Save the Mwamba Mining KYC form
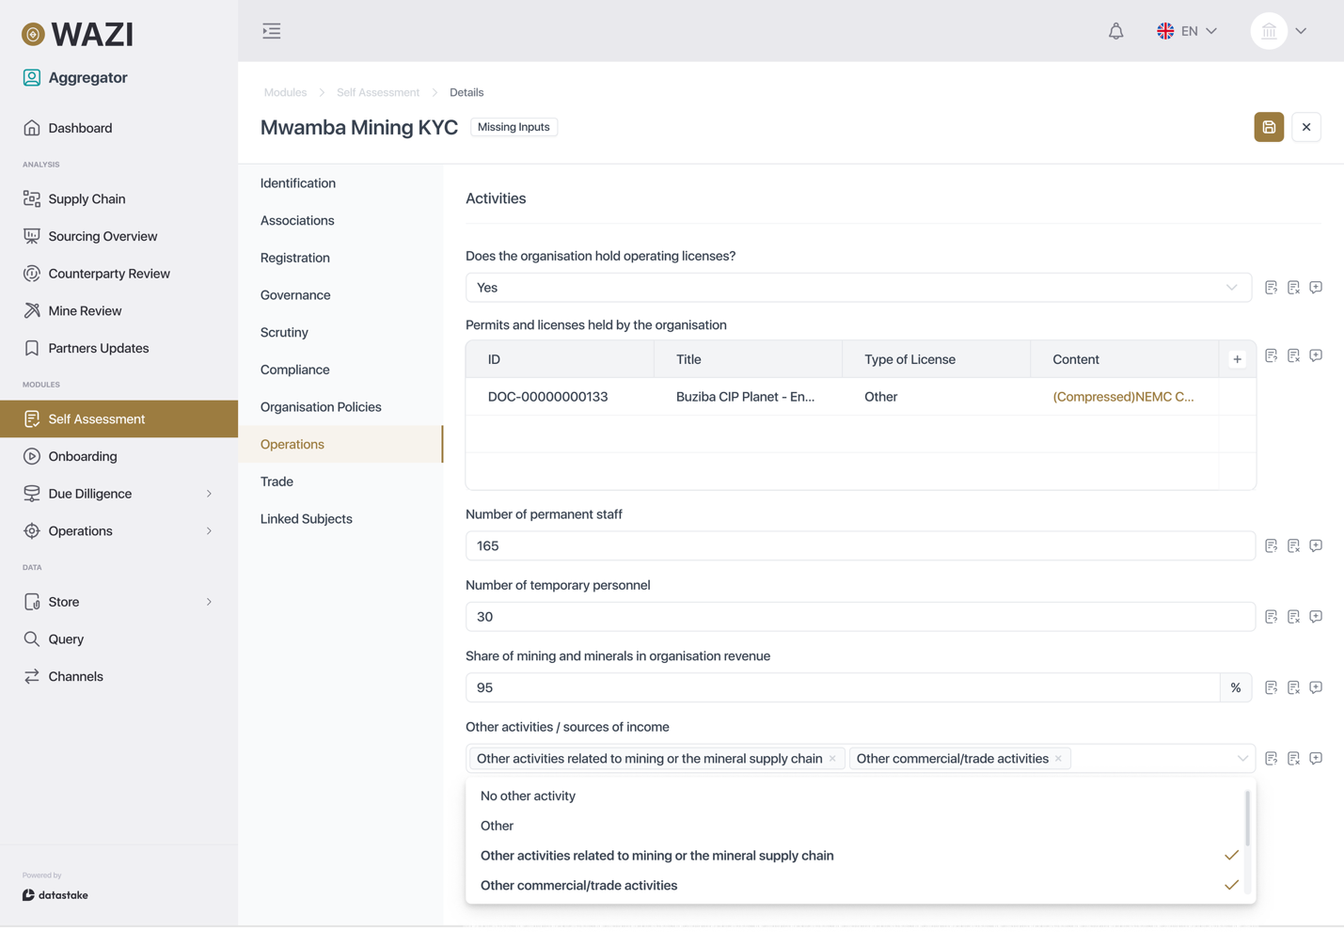This screenshot has width=1344, height=946. click(x=1268, y=127)
